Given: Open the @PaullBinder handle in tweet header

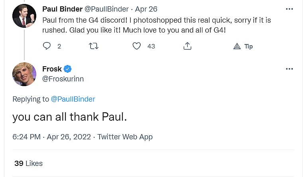Looking at the screenshot, I should click(106, 9).
